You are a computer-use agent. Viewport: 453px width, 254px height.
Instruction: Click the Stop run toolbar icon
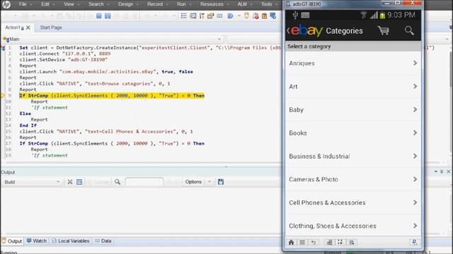[x=99, y=16]
